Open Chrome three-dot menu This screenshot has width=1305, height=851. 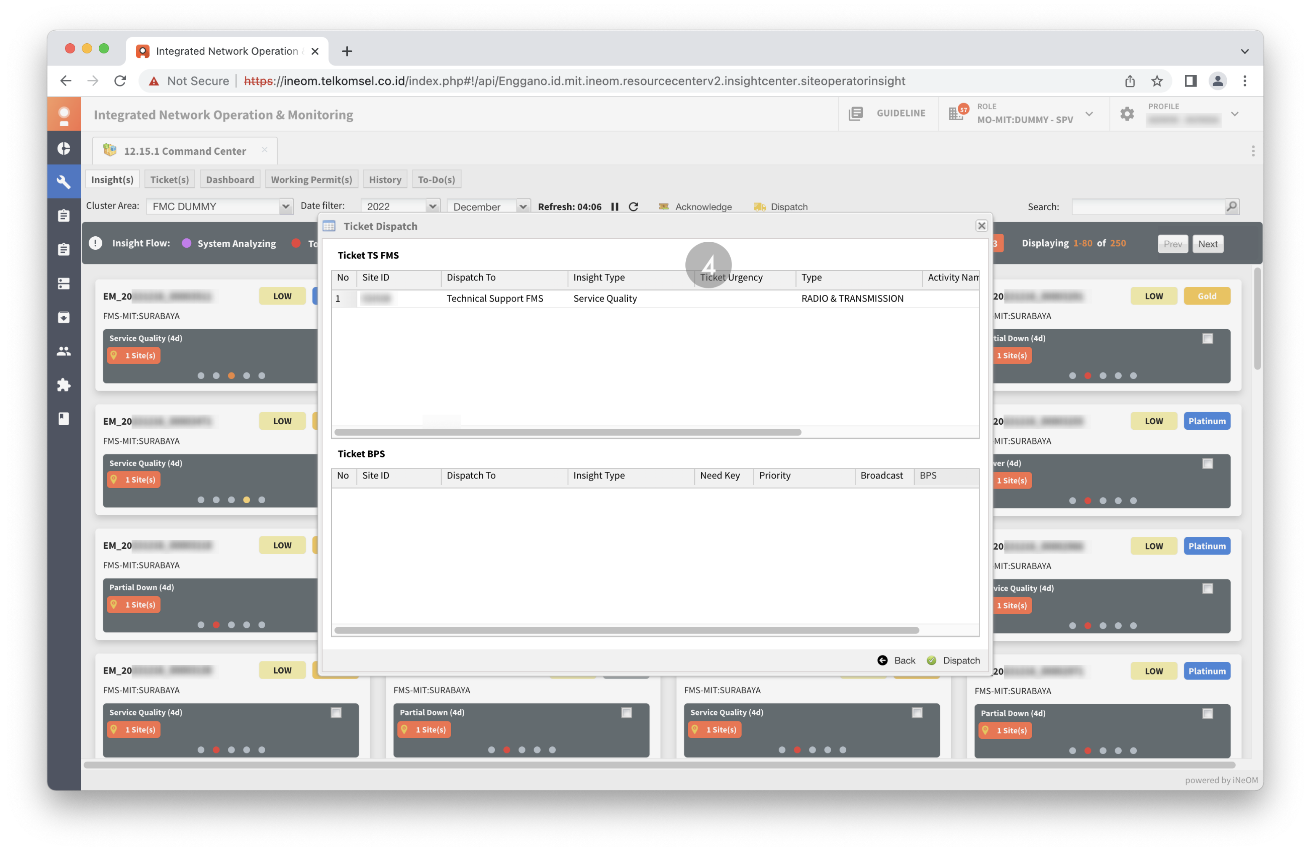(x=1245, y=81)
